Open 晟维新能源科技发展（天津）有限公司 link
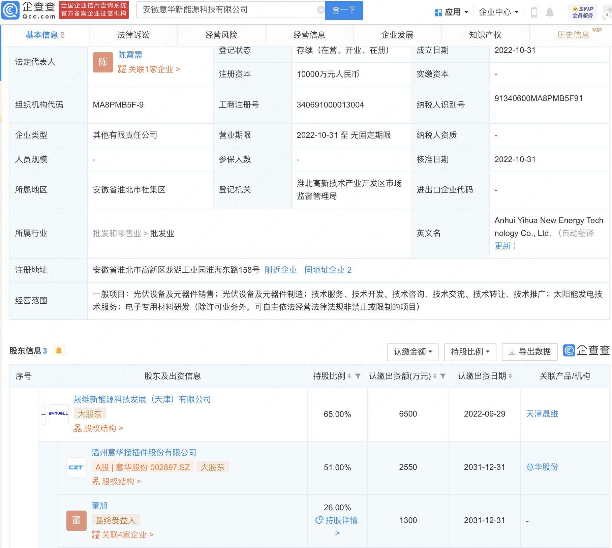The image size is (612, 548). 142,399
